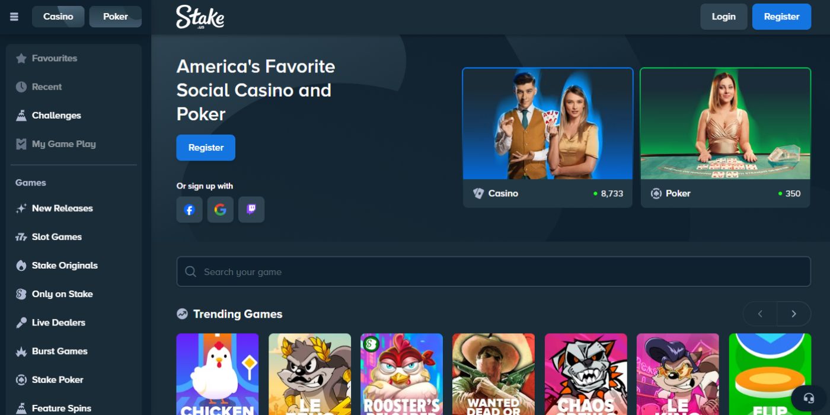830x415 pixels.
Task: Show the previous Trending Games
Action: pyautogui.click(x=760, y=314)
